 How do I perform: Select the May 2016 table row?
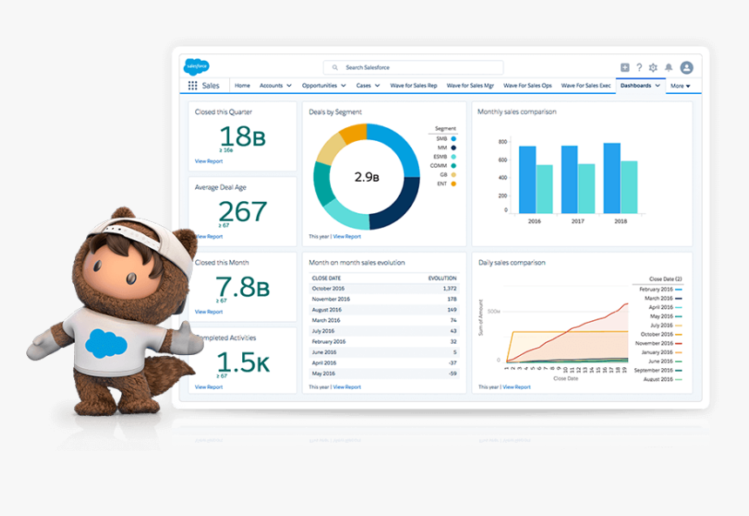pos(384,374)
